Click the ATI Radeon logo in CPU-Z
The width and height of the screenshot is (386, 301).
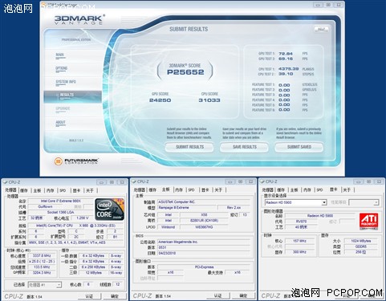[x=368, y=221]
